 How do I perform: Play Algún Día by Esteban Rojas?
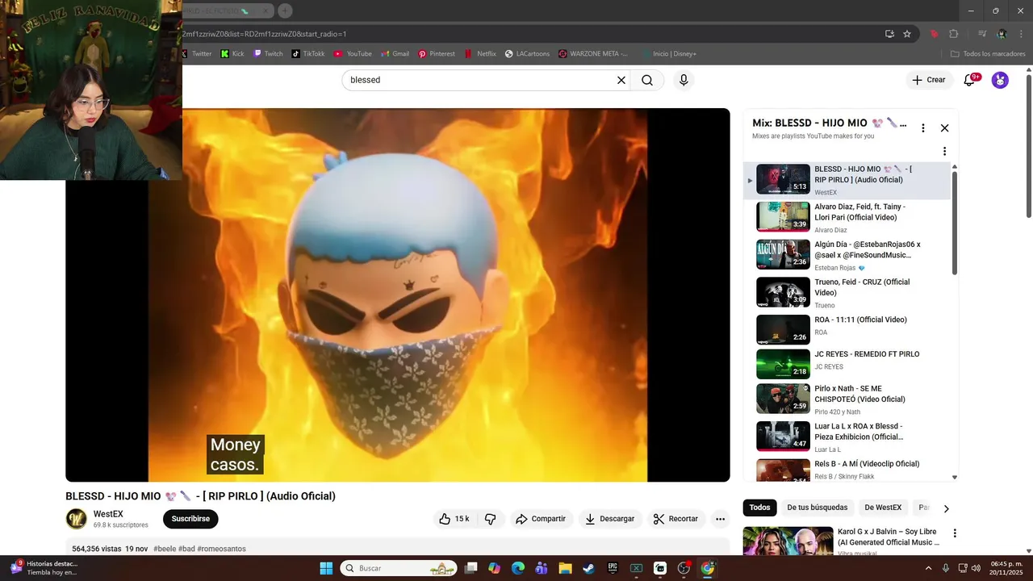[x=847, y=255]
